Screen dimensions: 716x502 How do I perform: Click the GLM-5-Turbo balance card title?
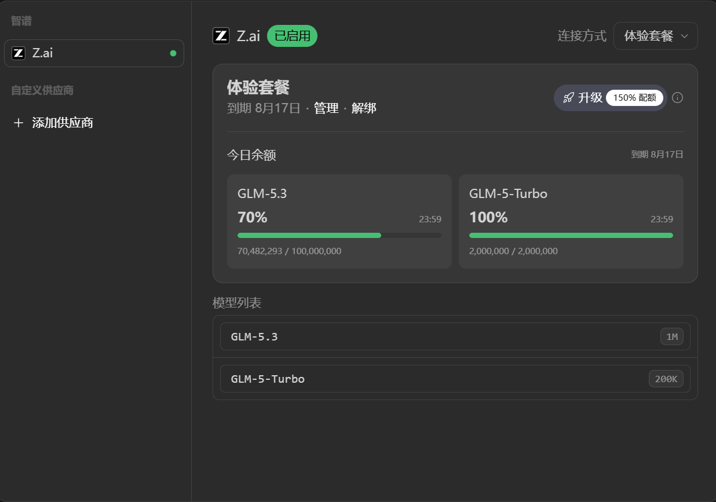click(x=508, y=193)
